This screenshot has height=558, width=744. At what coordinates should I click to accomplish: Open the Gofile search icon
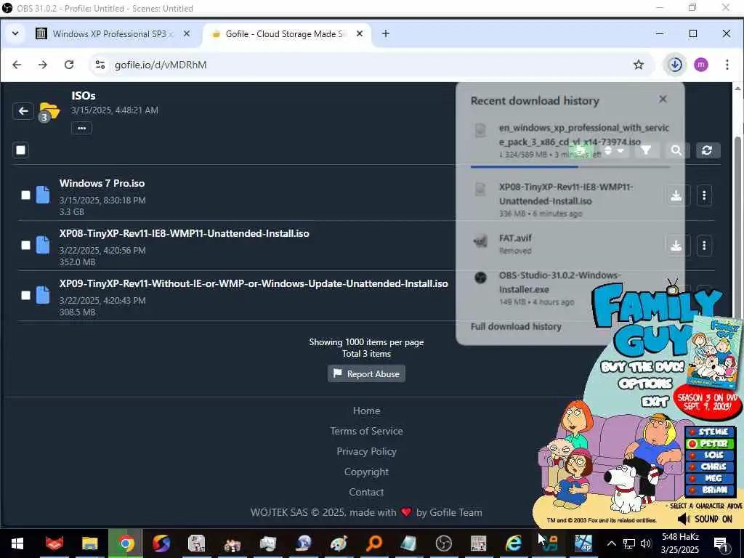tap(676, 150)
